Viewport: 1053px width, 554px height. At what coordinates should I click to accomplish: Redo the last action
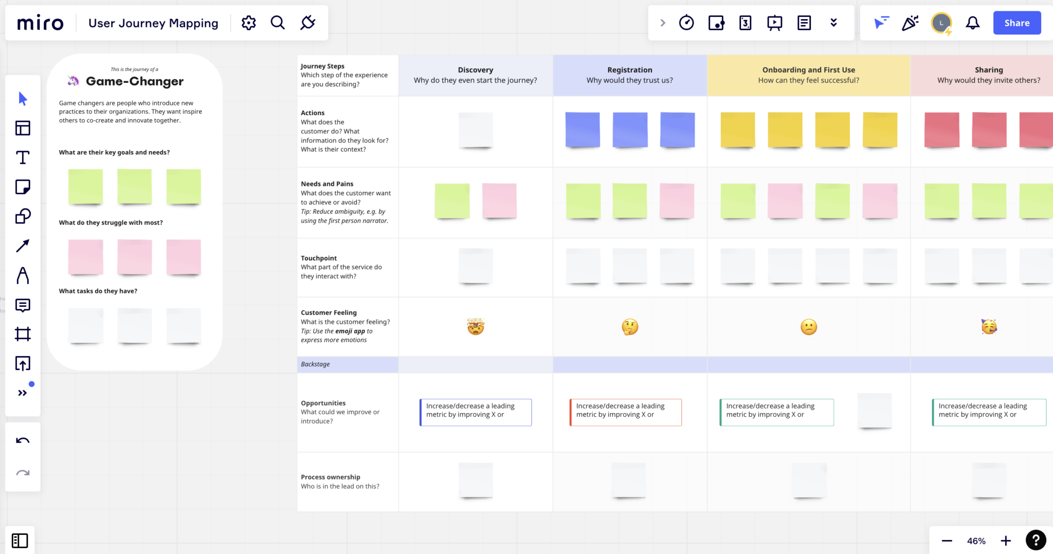tap(23, 472)
